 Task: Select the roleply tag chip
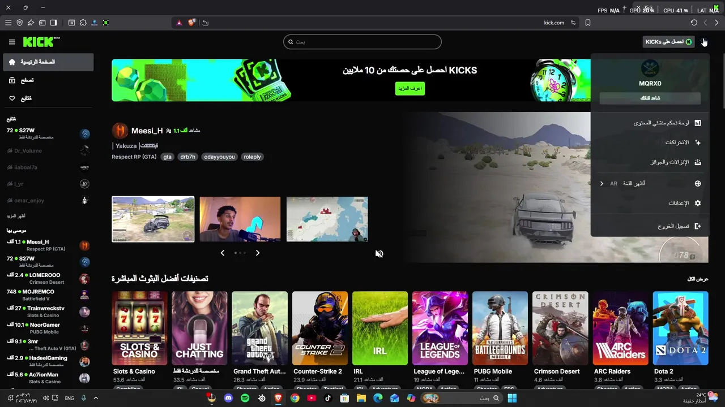click(252, 157)
